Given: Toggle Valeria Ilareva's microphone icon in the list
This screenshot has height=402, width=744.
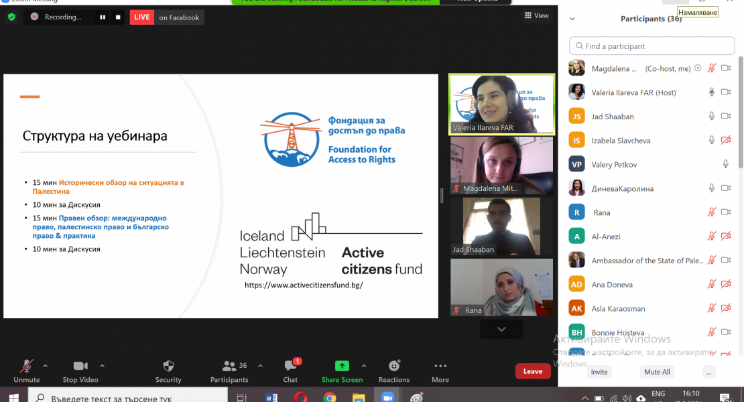Looking at the screenshot, I should pos(712,92).
